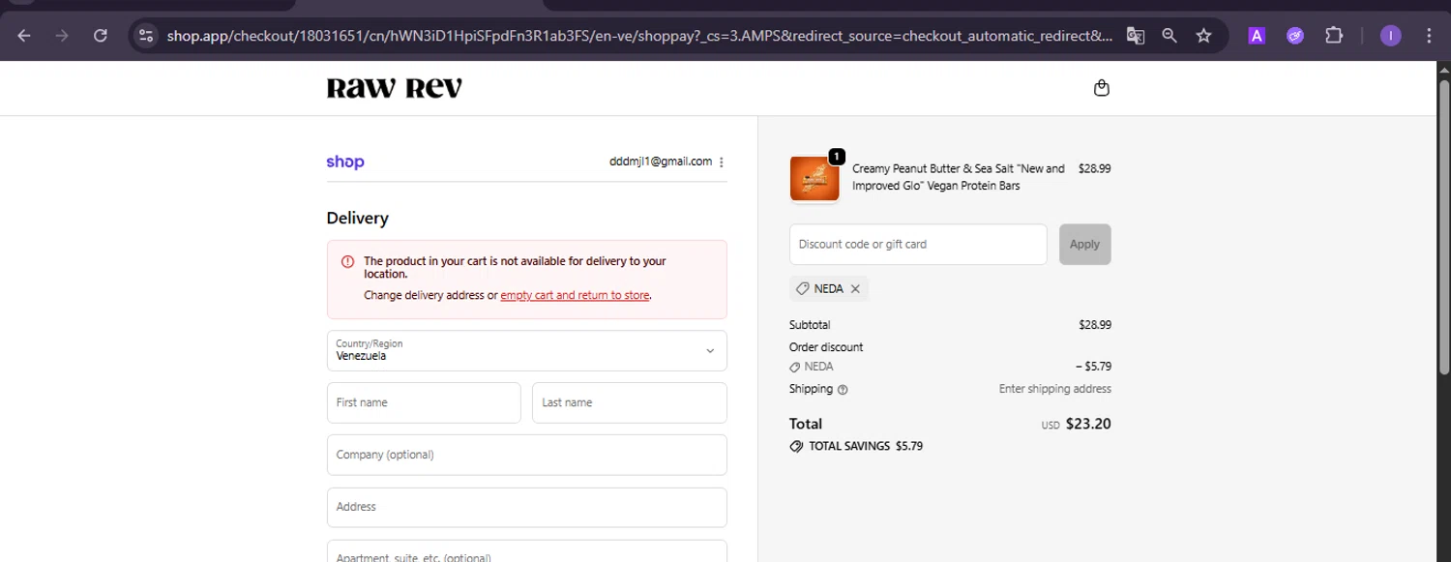1451x562 pixels.
Task: Open the zoom magnifier icon
Action: coord(1170,36)
